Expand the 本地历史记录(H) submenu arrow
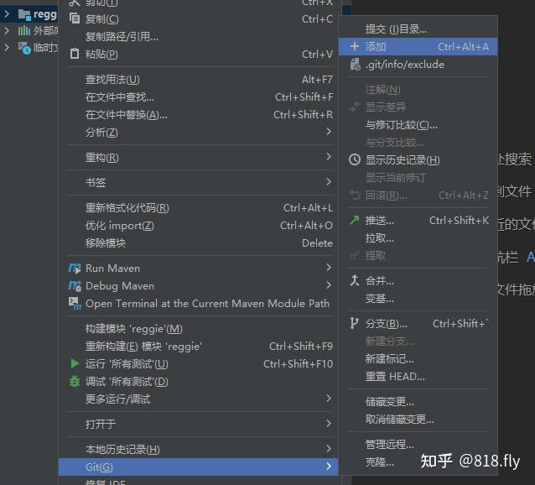 [x=328, y=449]
